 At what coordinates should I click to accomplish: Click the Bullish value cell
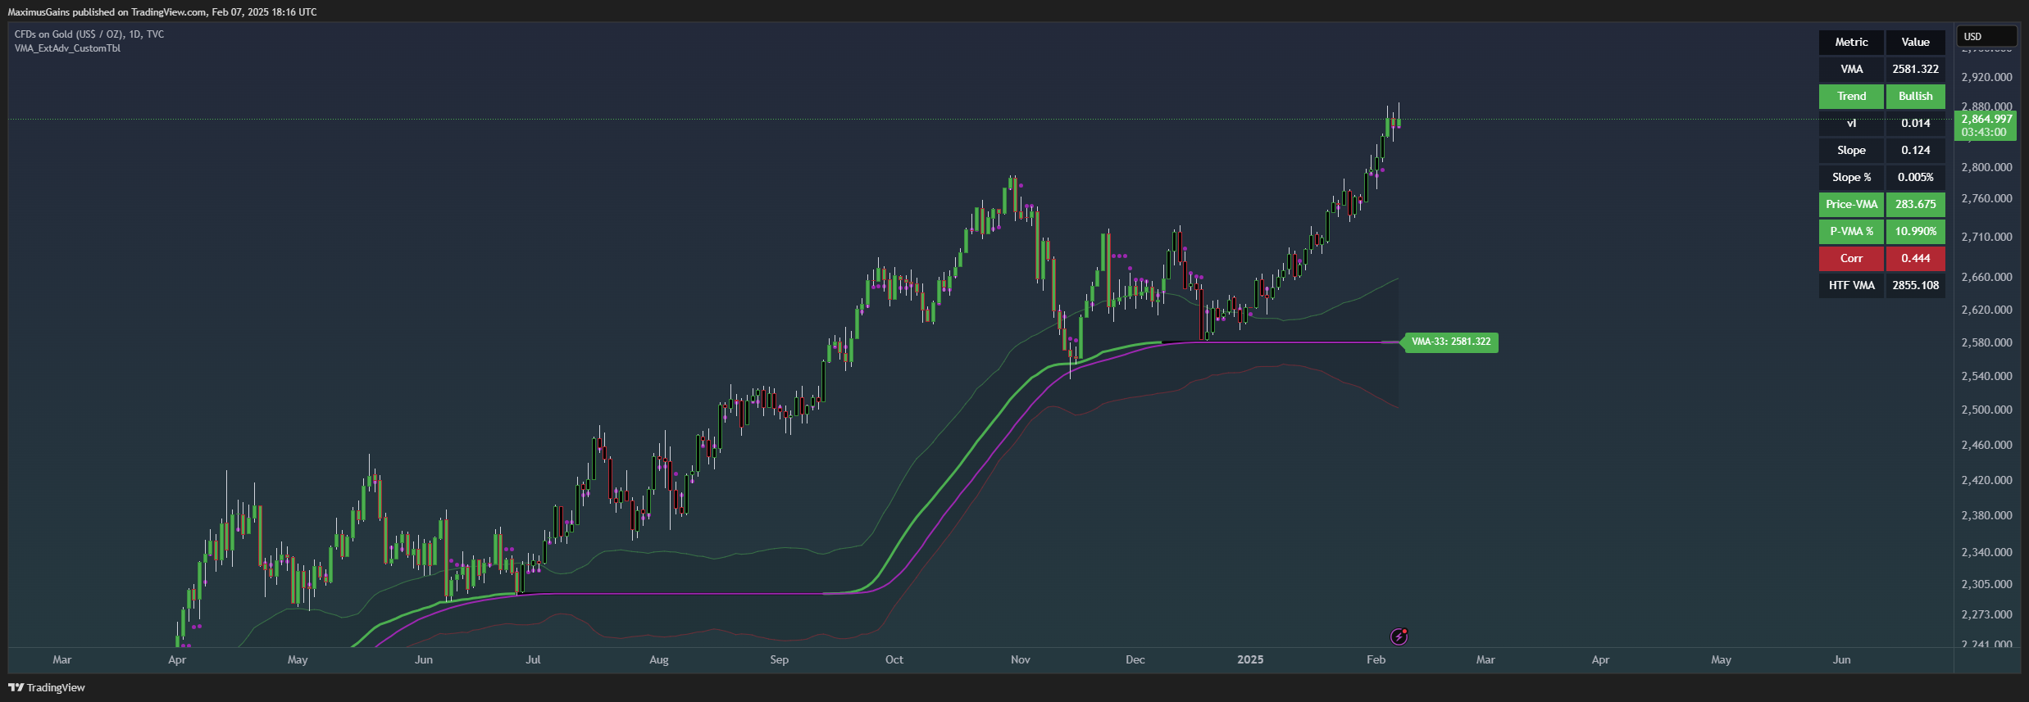1915,96
